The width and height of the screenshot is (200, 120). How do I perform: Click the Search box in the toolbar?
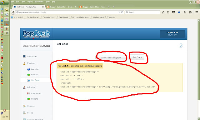(142, 12)
